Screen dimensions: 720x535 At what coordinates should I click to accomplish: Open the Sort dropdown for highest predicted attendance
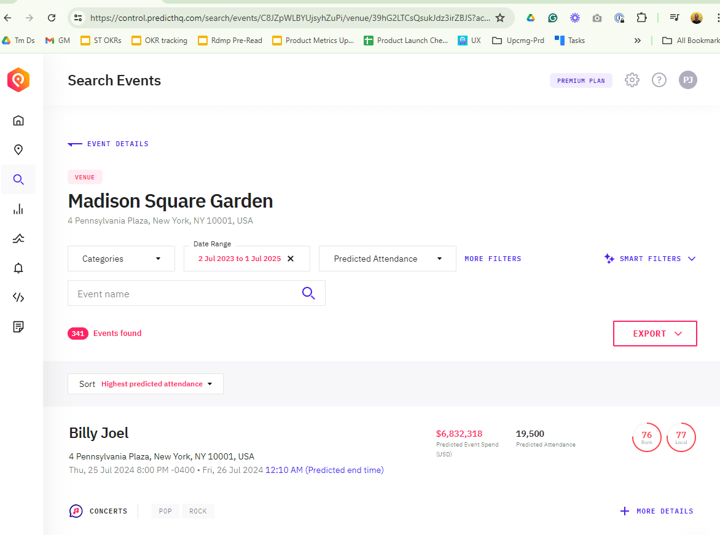tap(146, 384)
